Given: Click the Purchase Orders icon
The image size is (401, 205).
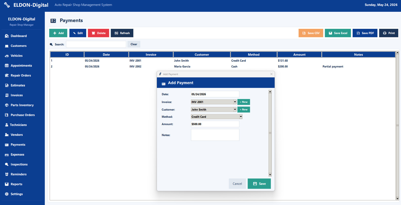Looking at the screenshot, I should (7, 115).
